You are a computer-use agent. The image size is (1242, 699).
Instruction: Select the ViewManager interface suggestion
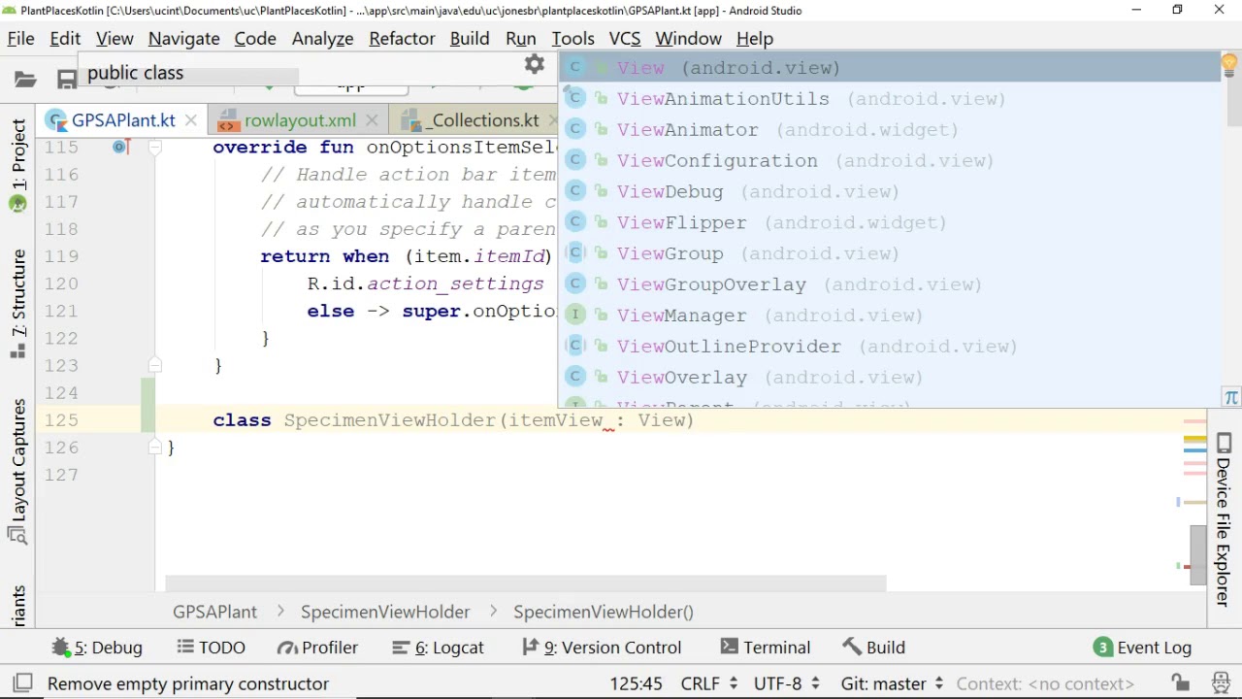click(890, 316)
